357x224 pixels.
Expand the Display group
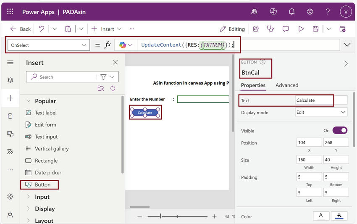(x=28, y=209)
